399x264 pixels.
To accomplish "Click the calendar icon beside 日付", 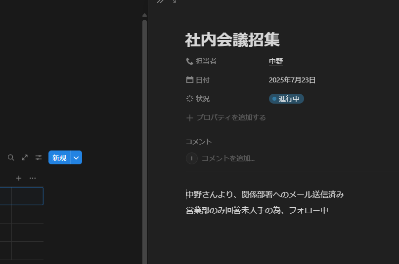I will point(189,80).
